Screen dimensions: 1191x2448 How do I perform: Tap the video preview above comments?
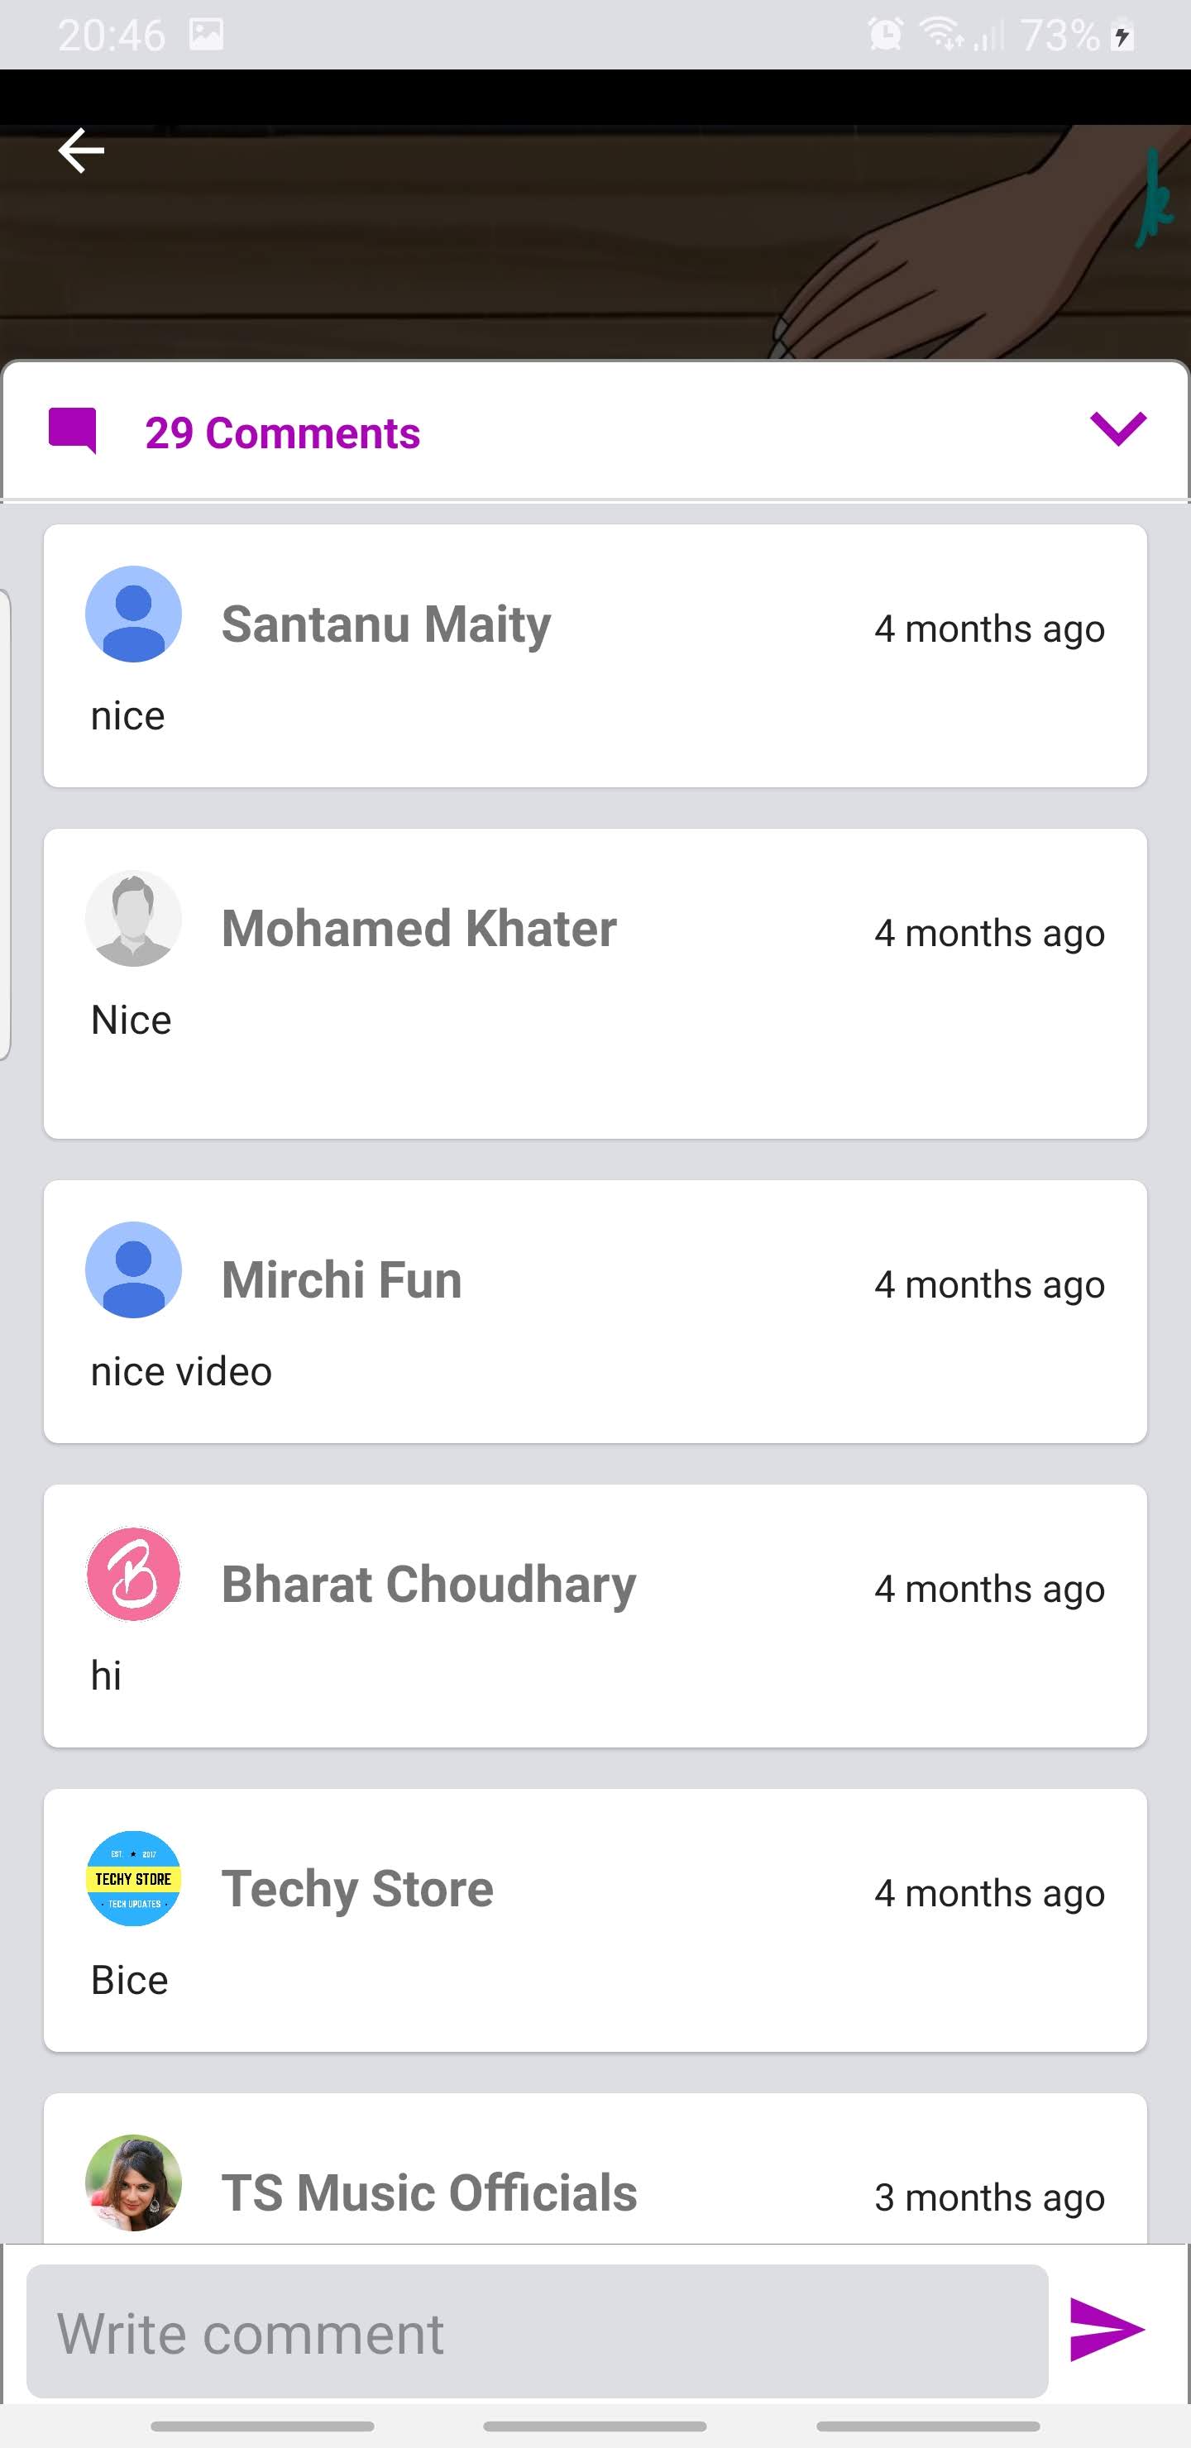pos(595,242)
